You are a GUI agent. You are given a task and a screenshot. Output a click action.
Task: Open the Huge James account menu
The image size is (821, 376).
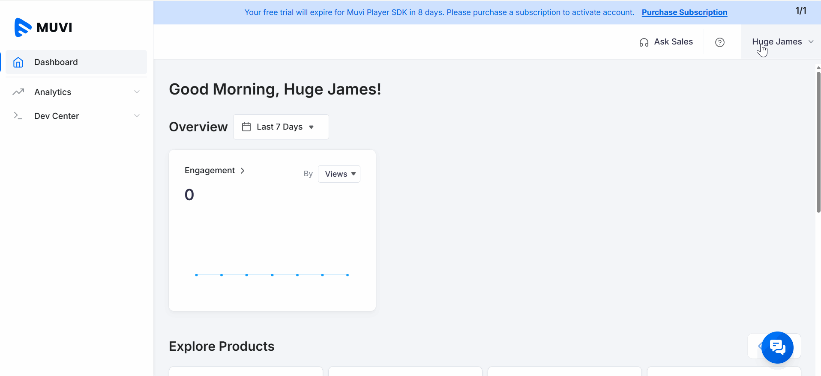click(x=782, y=42)
